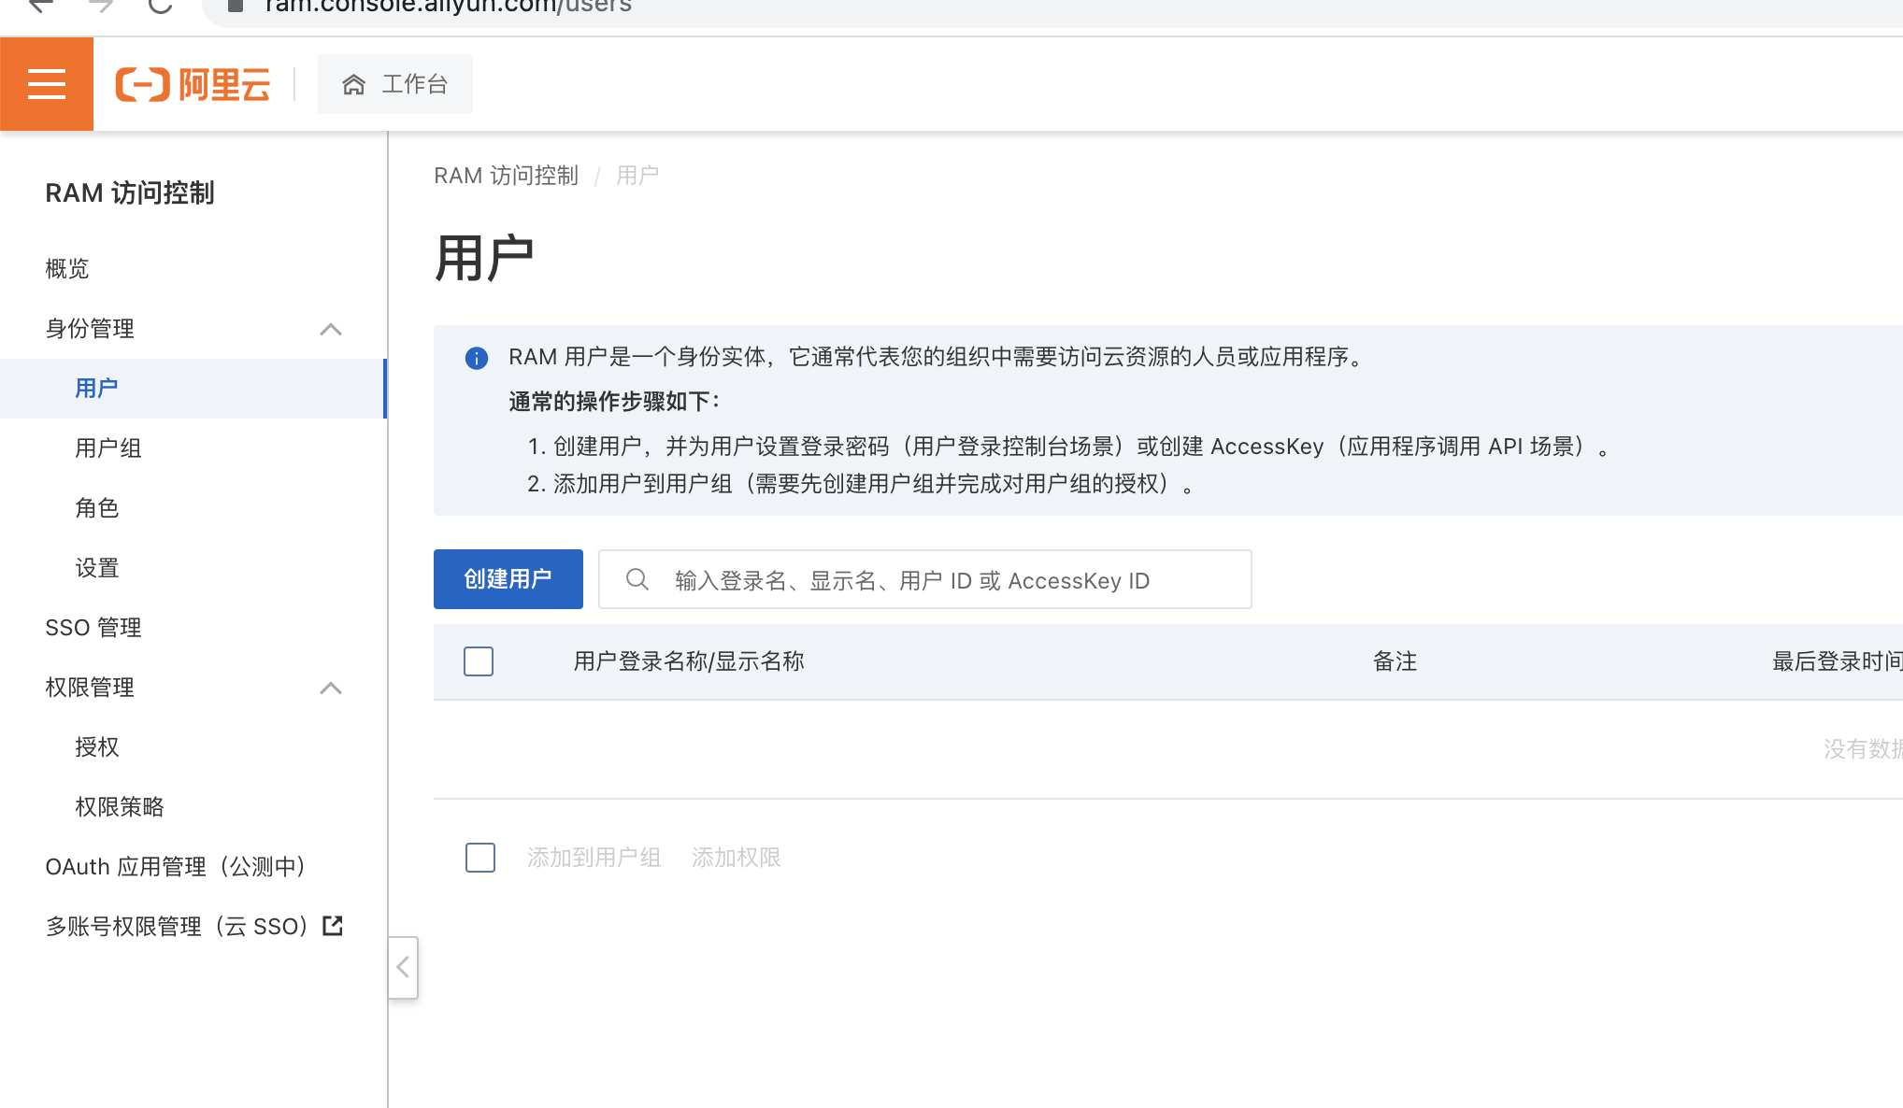Click the search magnifier icon
1903x1108 pixels.
pyautogui.click(x=637, y=580)
